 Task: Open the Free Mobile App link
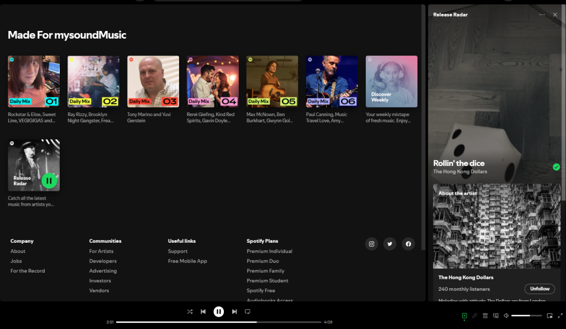187,261
